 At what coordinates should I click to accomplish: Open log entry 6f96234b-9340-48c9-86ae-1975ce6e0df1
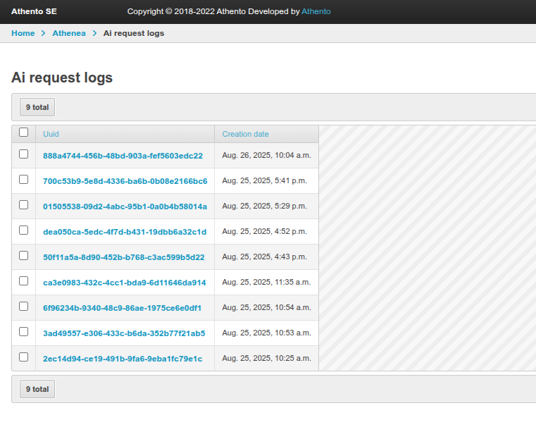click(122, 308)
